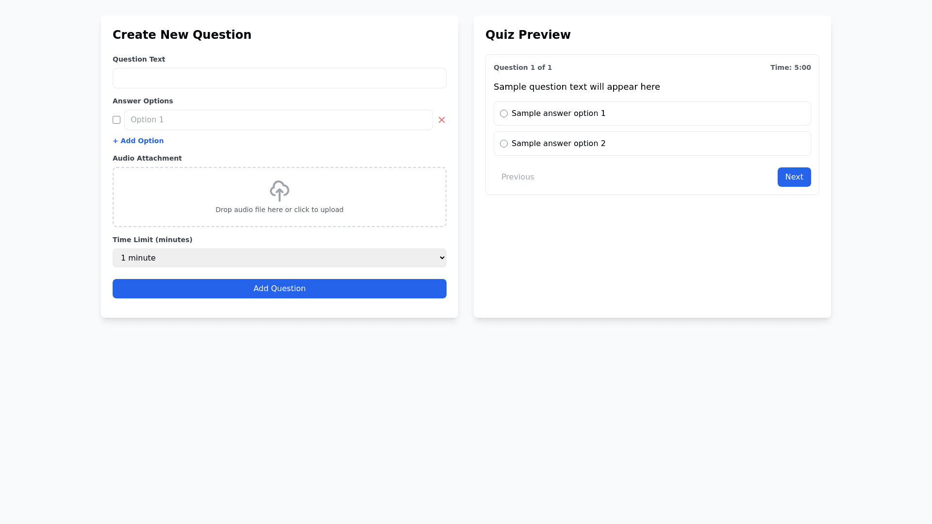
Task: Click the cloud upload icon
Action: [279, 191]
